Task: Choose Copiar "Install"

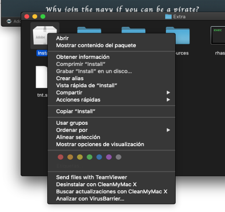Action: [x=111, y=111]
